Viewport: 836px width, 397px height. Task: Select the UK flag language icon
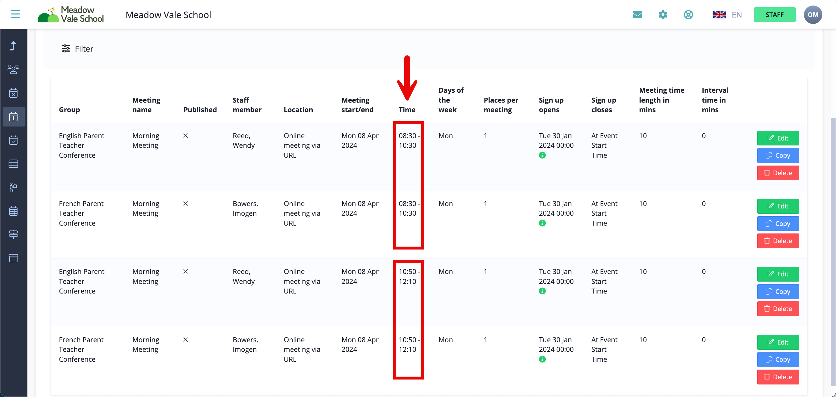coord(720,15)
